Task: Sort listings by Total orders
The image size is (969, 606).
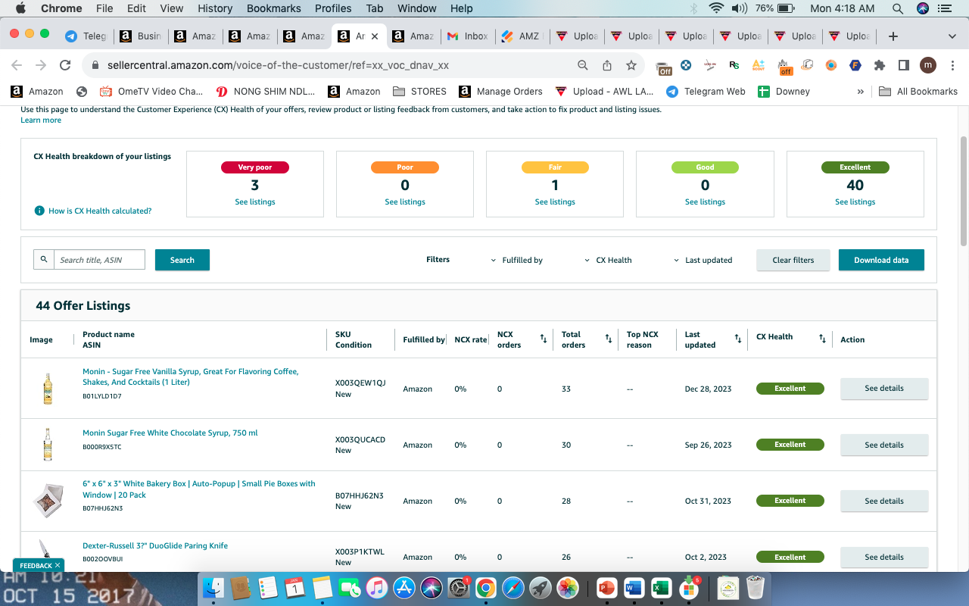Action: tap(609, 339)
